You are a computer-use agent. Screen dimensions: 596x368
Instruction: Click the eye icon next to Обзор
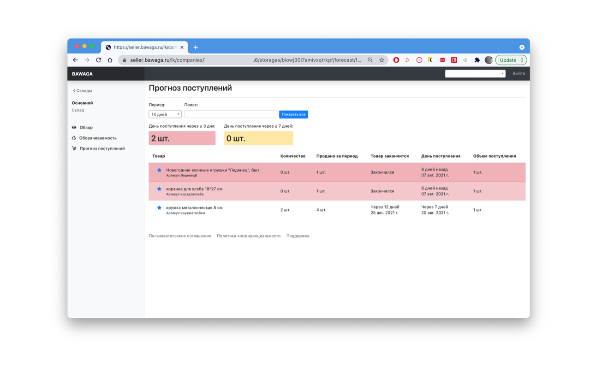pyautogui.click(x=74, y=127)
